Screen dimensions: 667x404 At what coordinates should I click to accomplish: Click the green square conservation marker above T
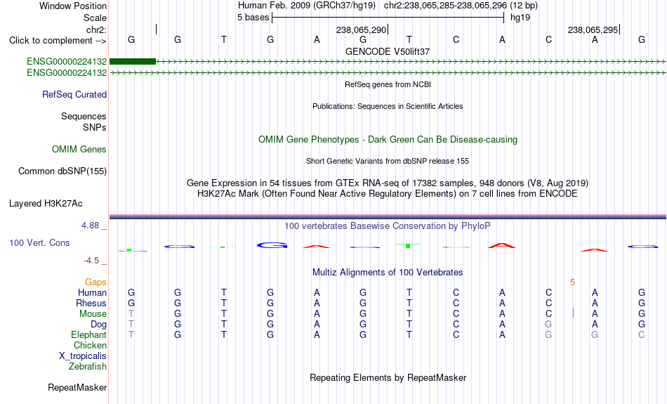(408, 246)
